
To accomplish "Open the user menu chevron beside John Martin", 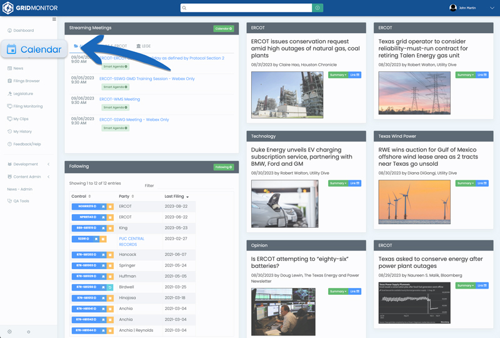I will [492, 8].
